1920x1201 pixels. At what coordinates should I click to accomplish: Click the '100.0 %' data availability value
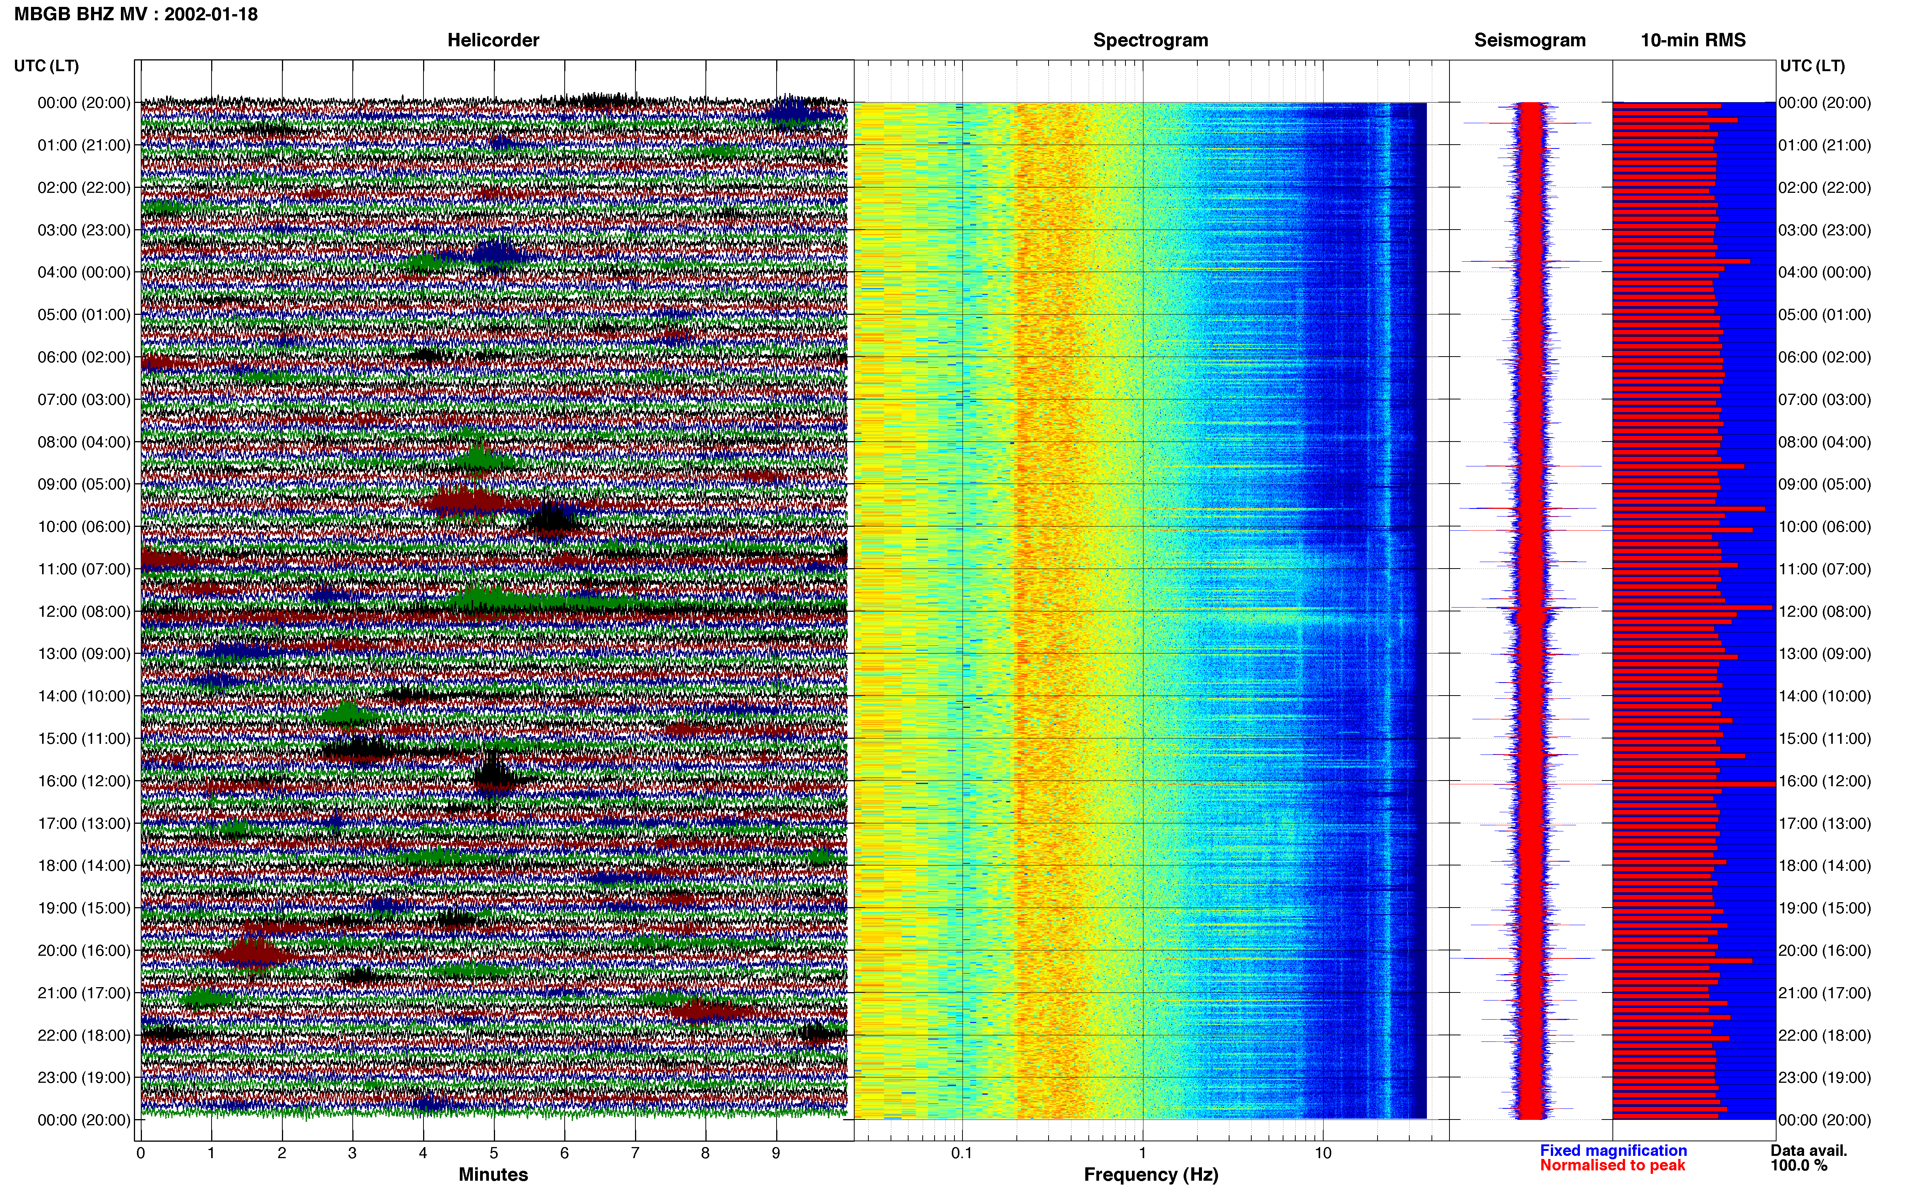click(1798, 1165)
